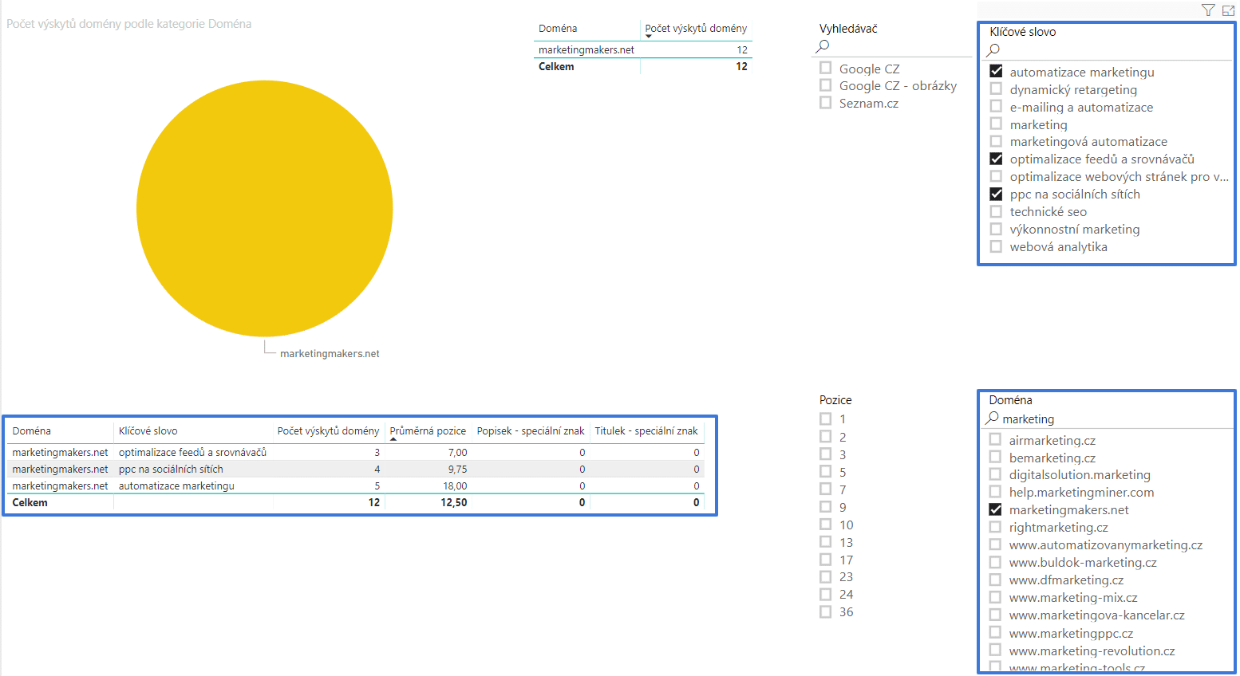Image resolution: width=1240 pixels, height=676 pixels.
Task: Click the filter funnel icon on visual
Action: (1207, 10)
